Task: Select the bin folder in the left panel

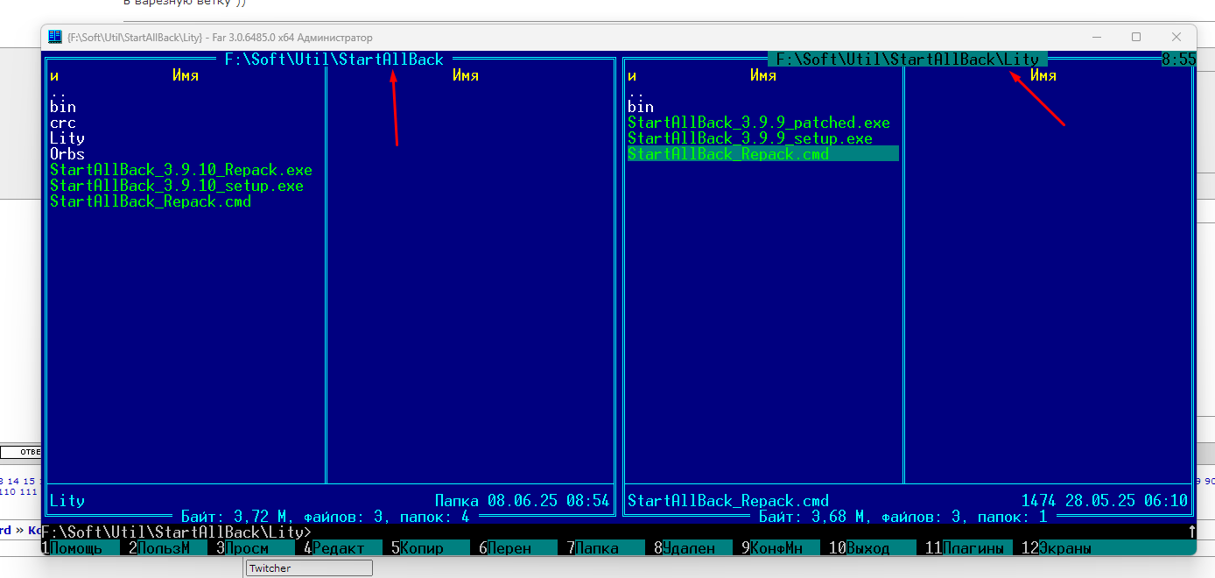Action: coord(63,107)
